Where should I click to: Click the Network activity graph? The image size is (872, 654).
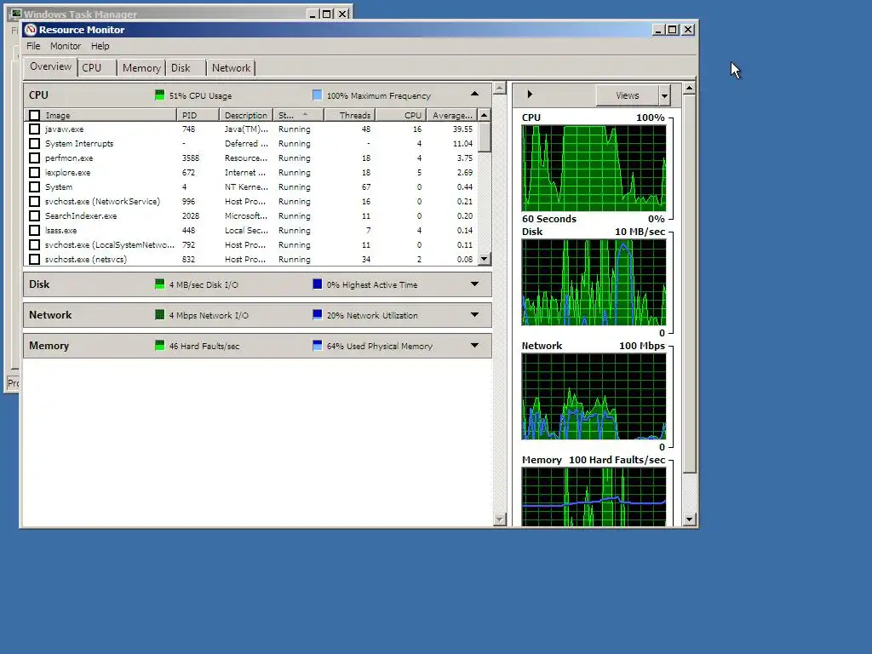pyautogui.click(x=594, y=396)
